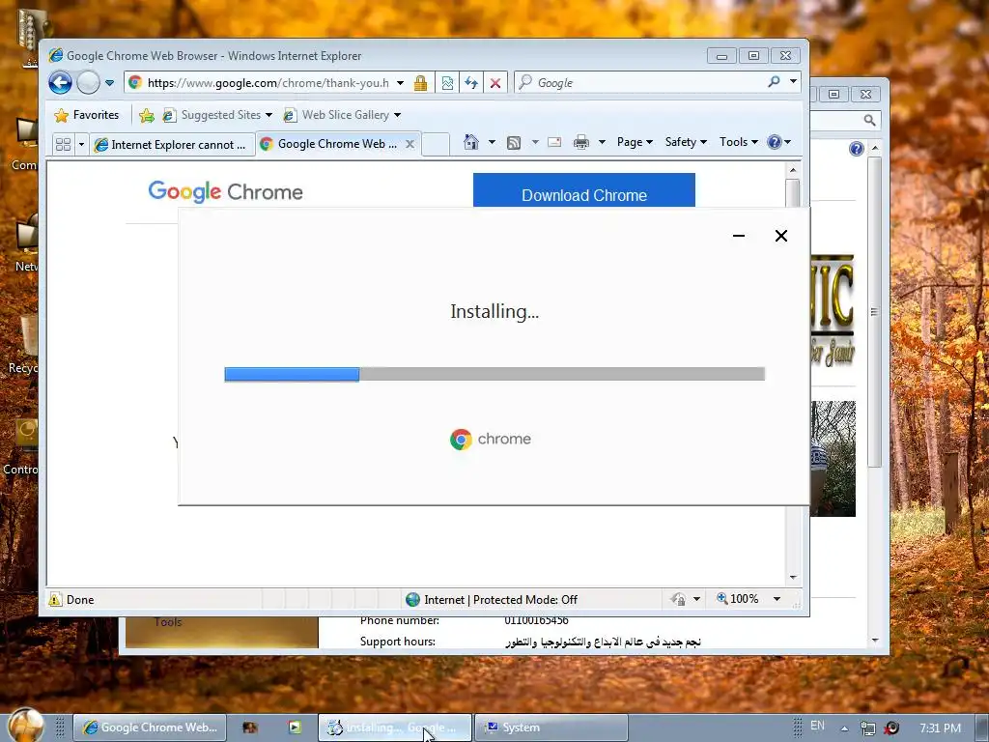
Task: Expand the address bar history dropdown
Action: click(x=400, y=83)
